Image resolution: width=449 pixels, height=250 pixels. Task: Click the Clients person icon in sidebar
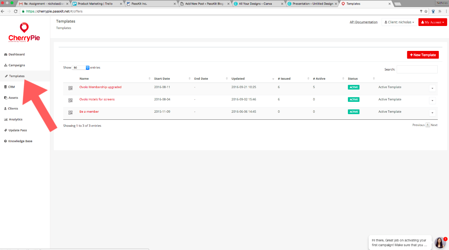pos(5,108)
